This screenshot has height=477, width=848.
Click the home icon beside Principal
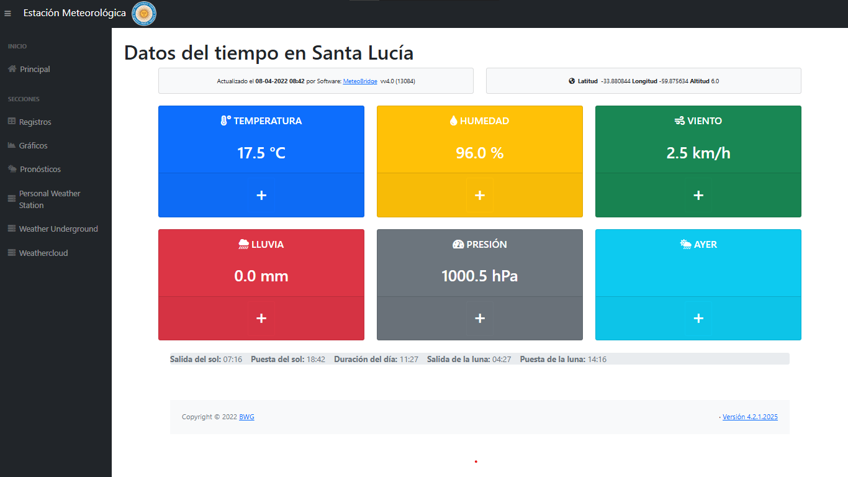coord(12,69)
